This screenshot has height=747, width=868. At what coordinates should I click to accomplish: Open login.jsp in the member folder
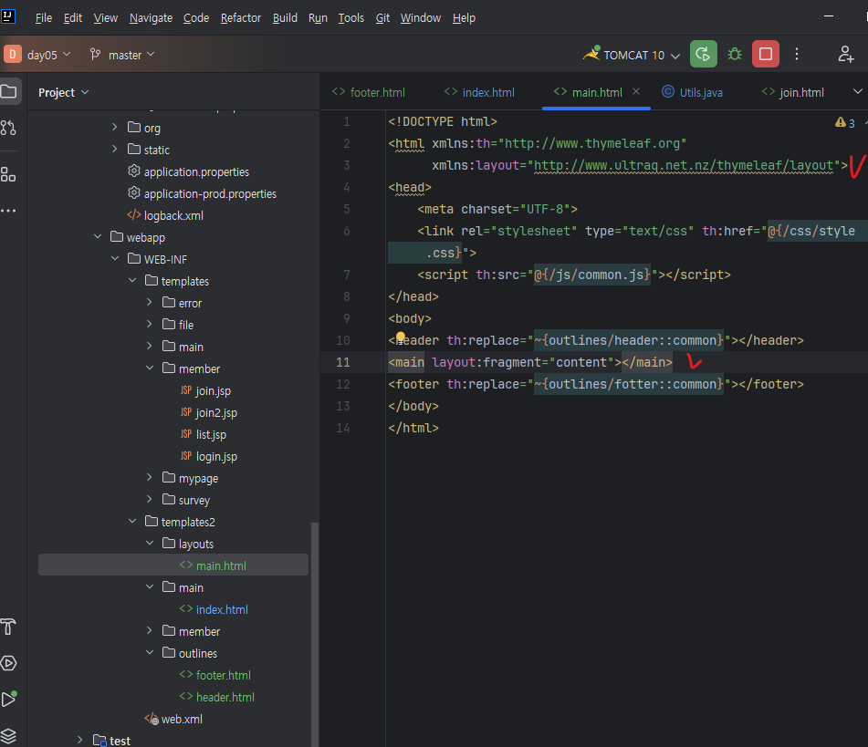pos(215,456)
